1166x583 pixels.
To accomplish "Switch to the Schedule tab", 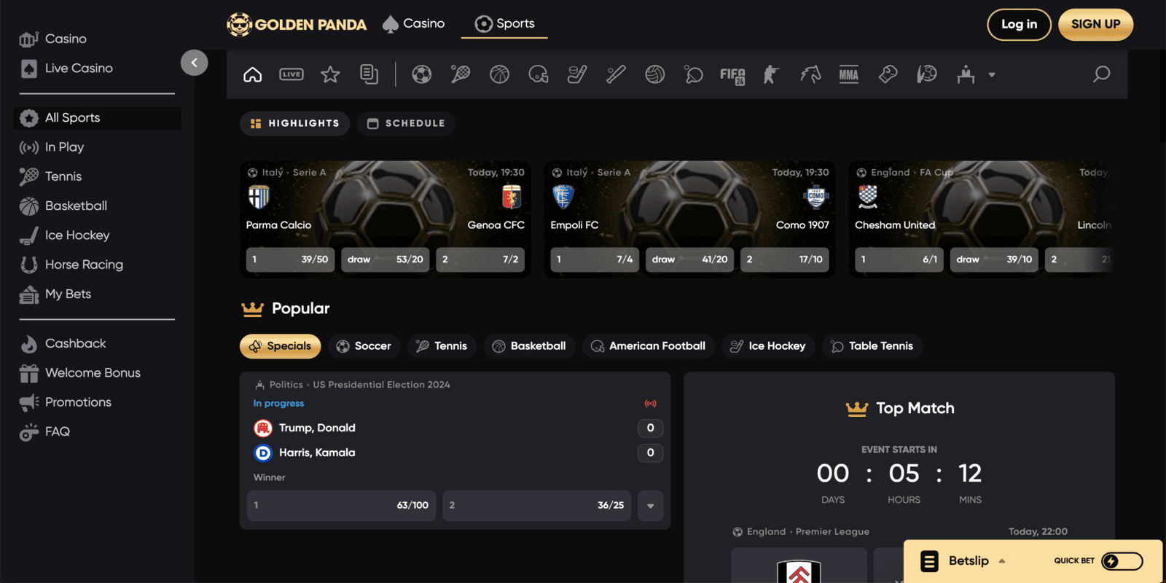I will tap(406, 124).
